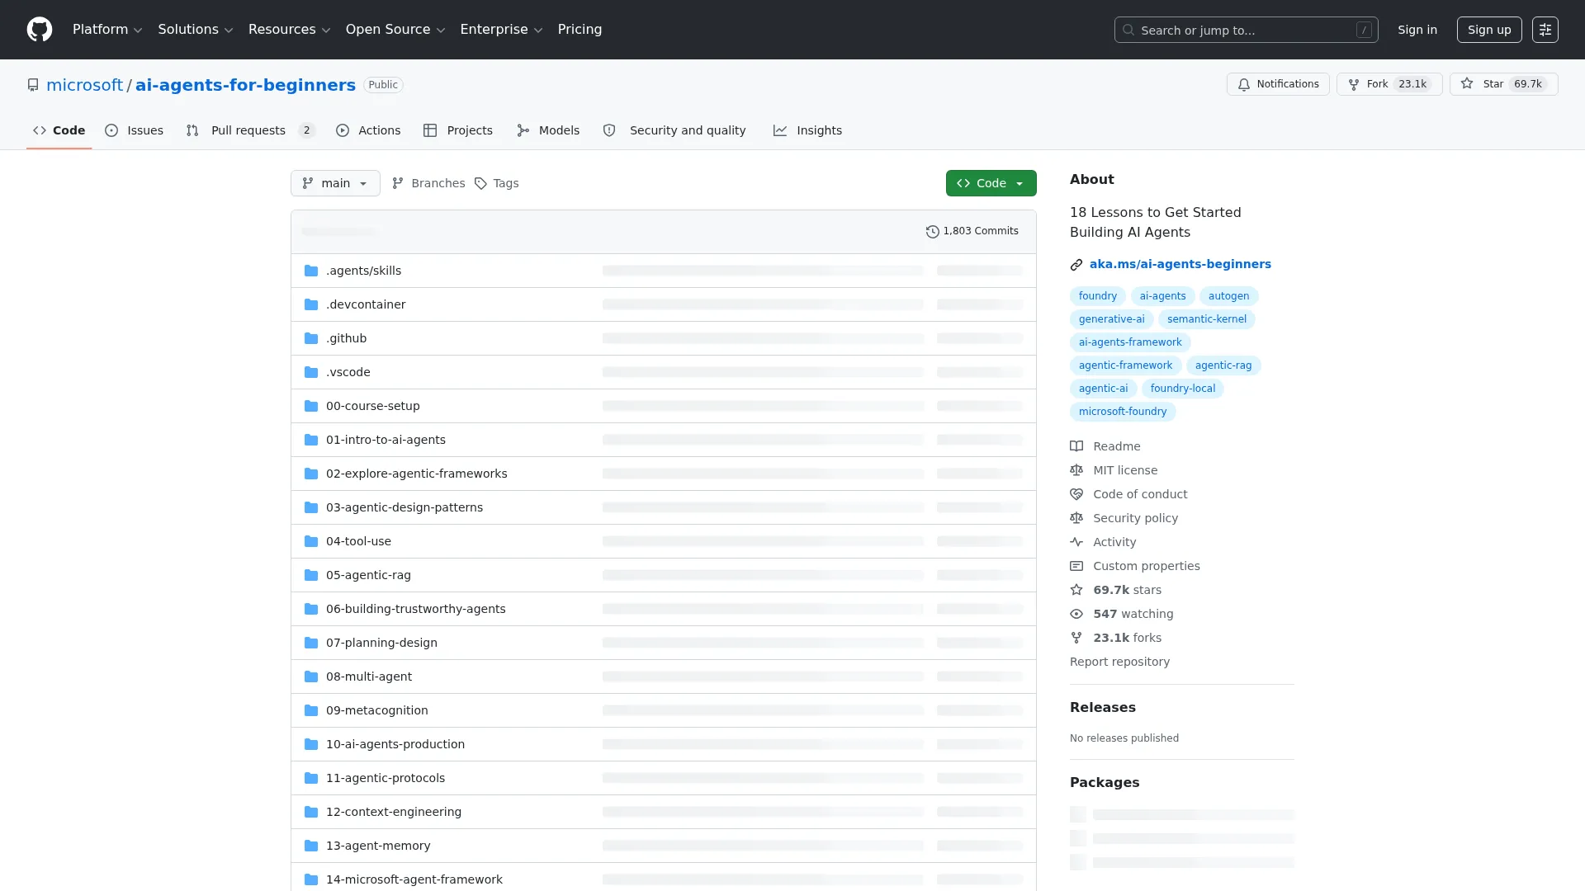
Task: Open the microsoft owner link
Action: (84, 85)
